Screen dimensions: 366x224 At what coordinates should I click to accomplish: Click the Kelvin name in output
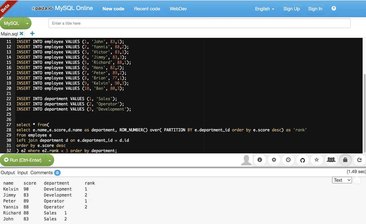[11, 189]
